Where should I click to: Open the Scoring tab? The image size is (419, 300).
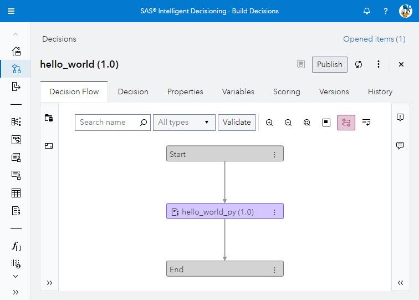point(287,91)
